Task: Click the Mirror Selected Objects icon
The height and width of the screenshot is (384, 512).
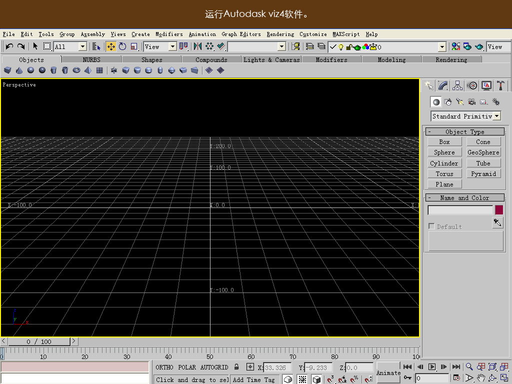Action: point(197,46)
